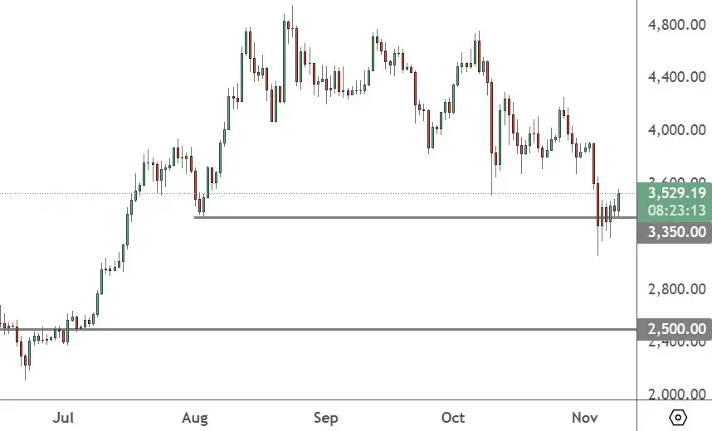712x431 pixels.
Task: Select the 3,350.00 horizontal line price tag
Action: [673, 233]
